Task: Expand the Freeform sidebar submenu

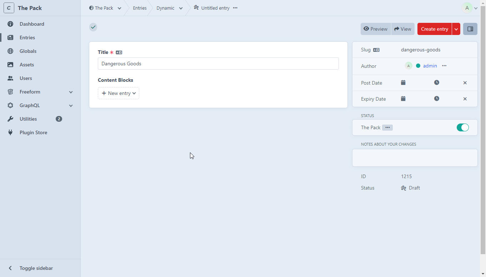Action: 71,92
